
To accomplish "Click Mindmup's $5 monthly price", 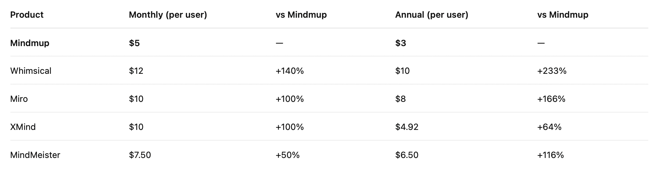I will (134, 43).
